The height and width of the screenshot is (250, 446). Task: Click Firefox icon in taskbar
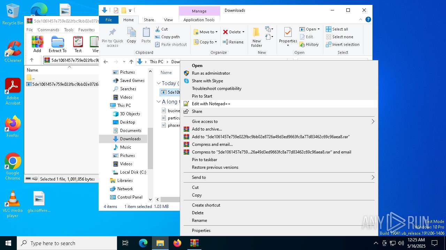pos(177,243)
